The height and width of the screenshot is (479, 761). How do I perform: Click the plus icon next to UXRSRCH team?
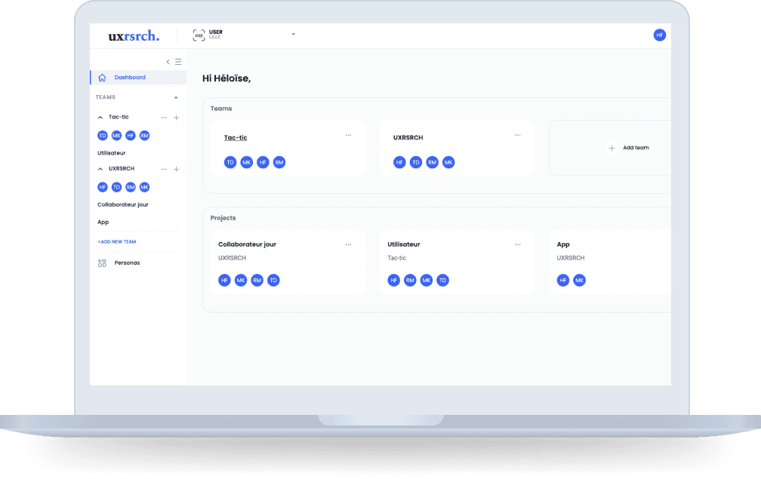pyautogui.click(x=176, y=168)
